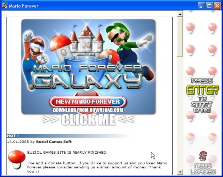Click the NEWS LOADED label
The image size is (223, 177).
click(x=203, y=169)
